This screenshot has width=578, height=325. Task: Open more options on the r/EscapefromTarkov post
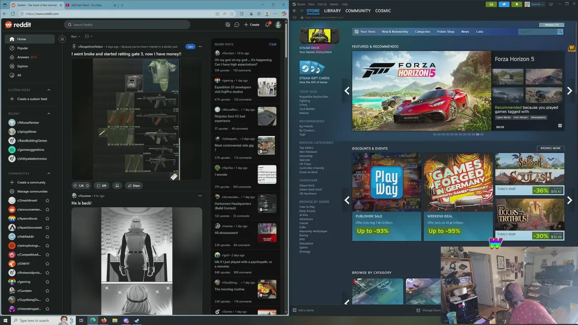(200, 46)
